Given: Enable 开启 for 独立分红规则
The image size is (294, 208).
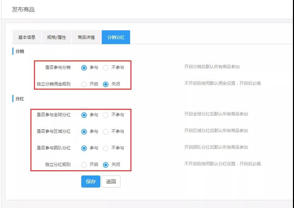Looking at the screenshot, I should [83, 164].
